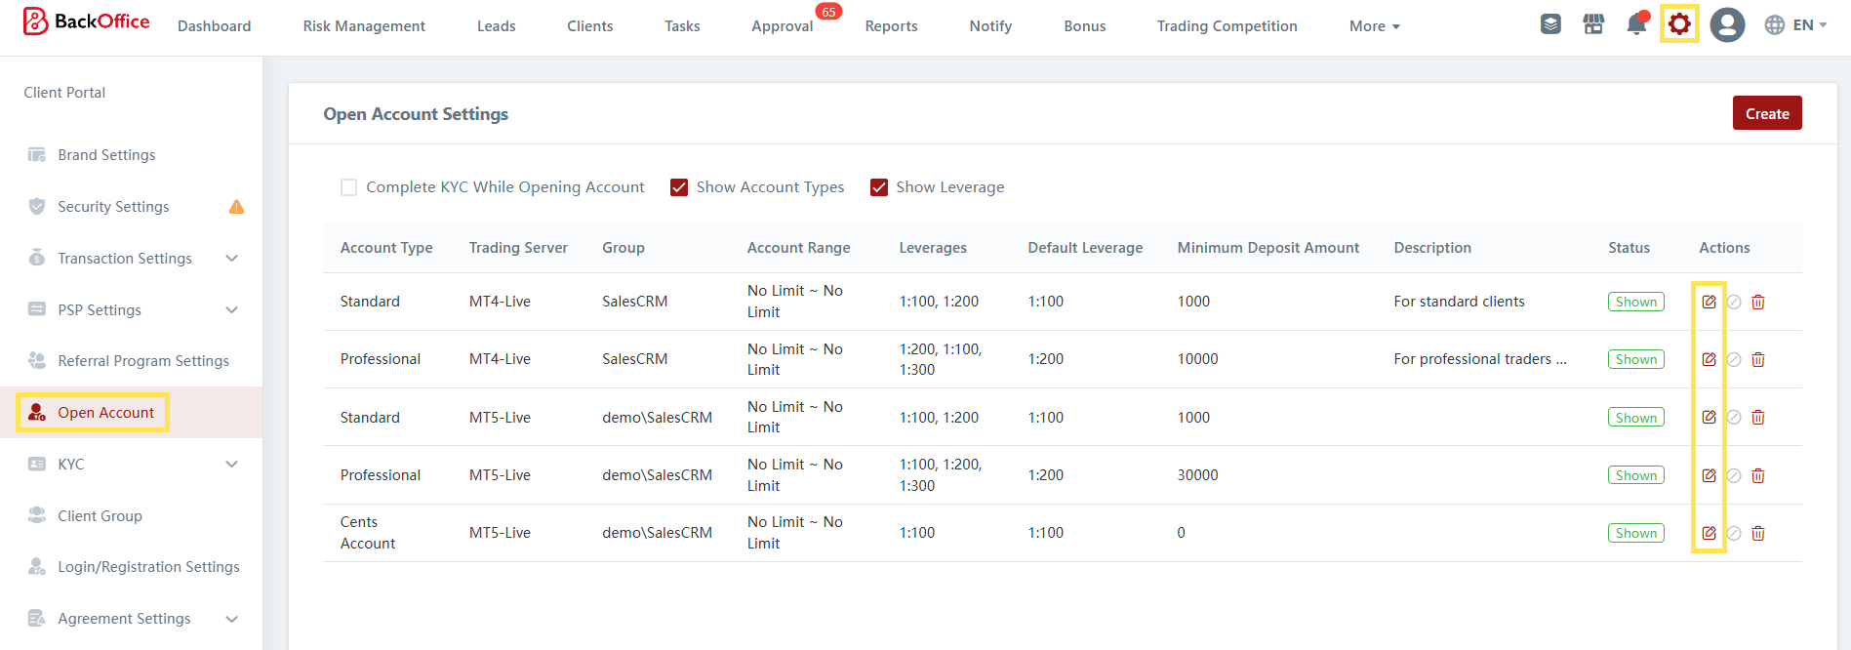Enable Complete KYC While Opening Account
Screen dimensions: 1851x650
[348, 187]
